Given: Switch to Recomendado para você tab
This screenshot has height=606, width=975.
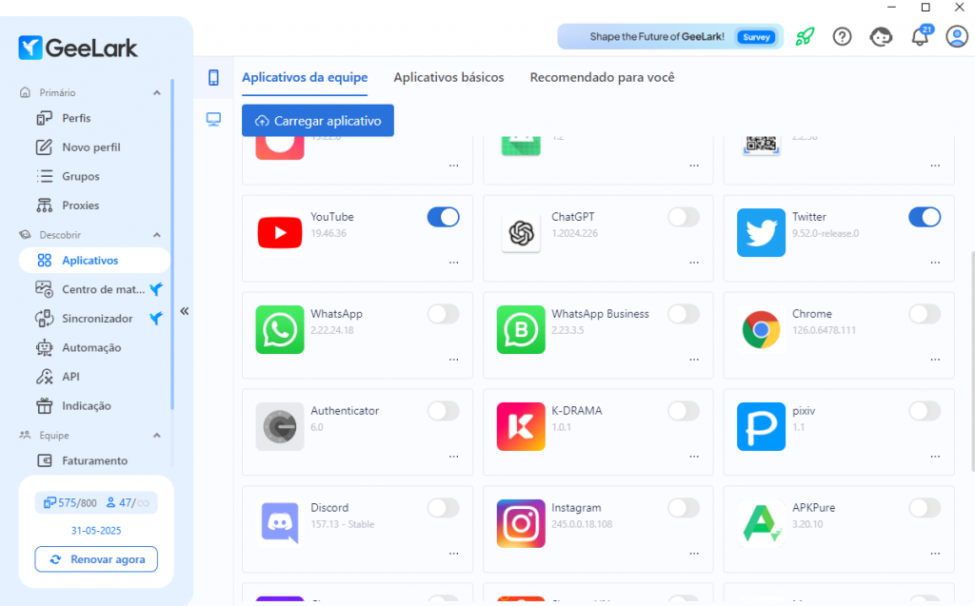Looking at the screenshot, I should pos(602,77).
